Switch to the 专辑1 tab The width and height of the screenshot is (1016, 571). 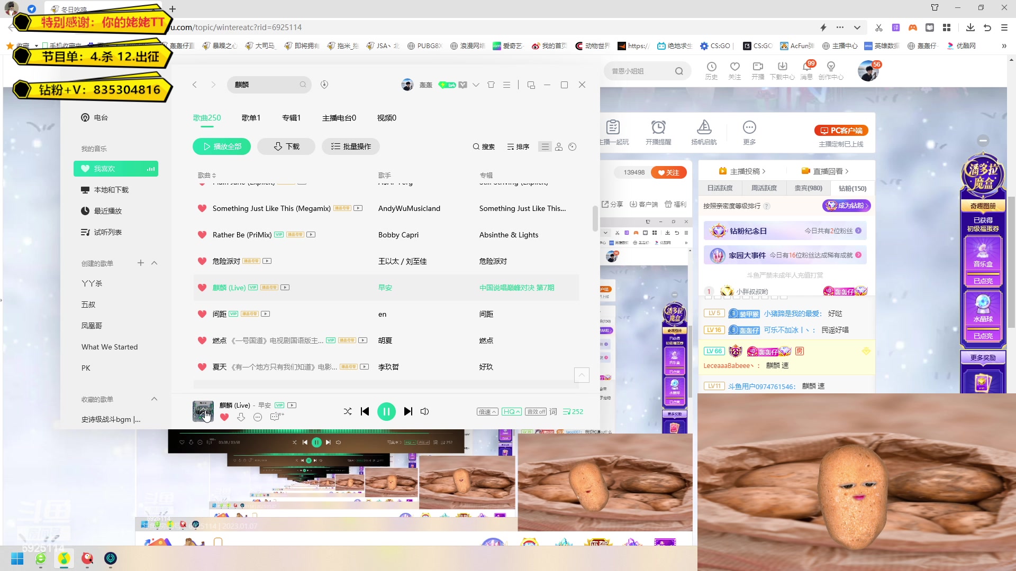(291, 118)
